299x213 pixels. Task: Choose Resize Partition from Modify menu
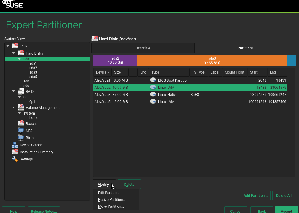click(112, 200)
